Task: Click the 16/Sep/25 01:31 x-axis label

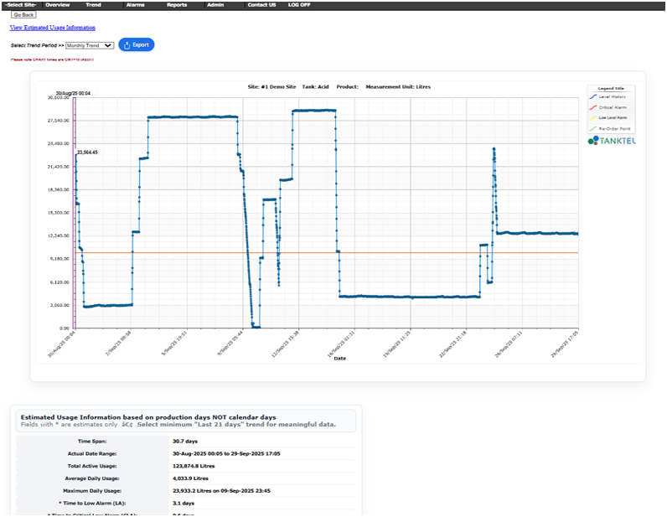Action: 341,344
